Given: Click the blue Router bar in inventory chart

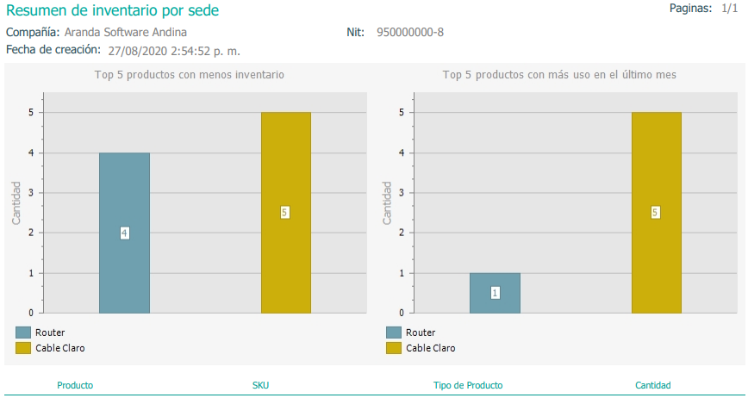Looking at the screenshot, I should click(x=124, y=233).
